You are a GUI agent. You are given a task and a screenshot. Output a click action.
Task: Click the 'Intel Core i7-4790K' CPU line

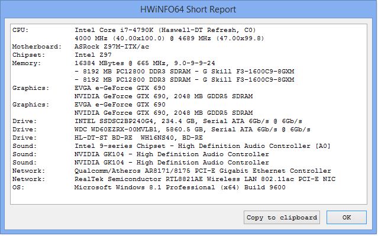(x=165, y=30)
